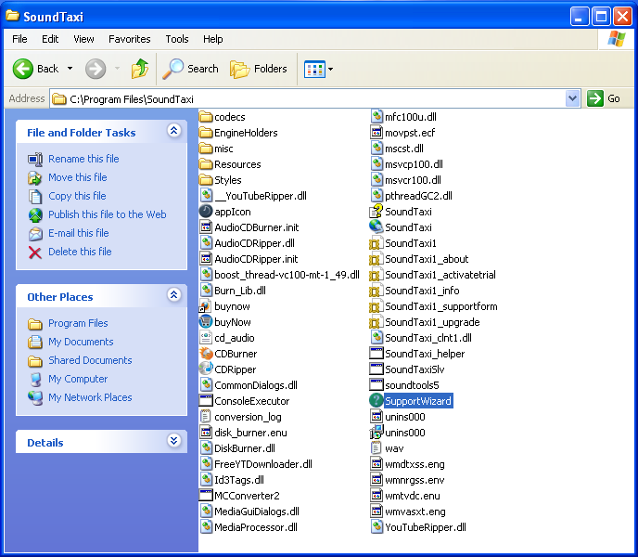Select the SoundTaxi1 file icon
This screenshot has width=638, height=557.
376,243
